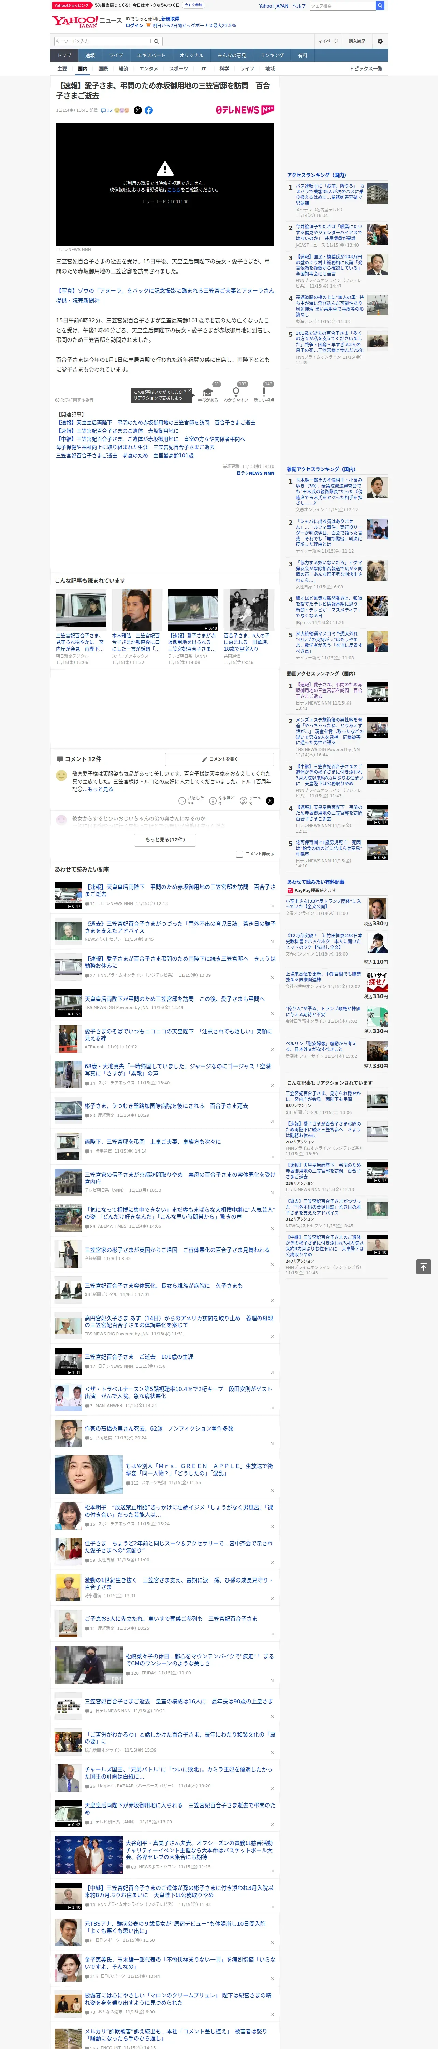438x2049 pixels.
Task: Select the エンタメ category tab
Action: pyautogui.click(x=149, y=68)
